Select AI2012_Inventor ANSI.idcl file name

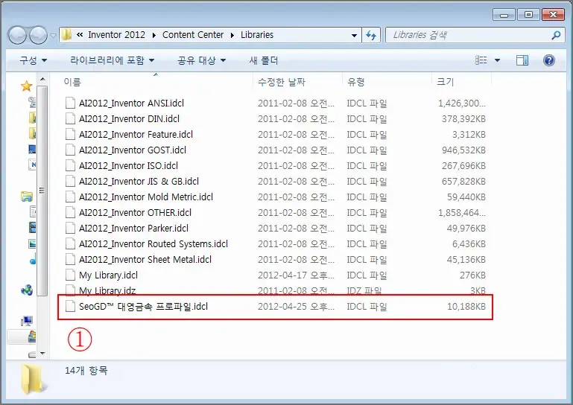[132, 103]
